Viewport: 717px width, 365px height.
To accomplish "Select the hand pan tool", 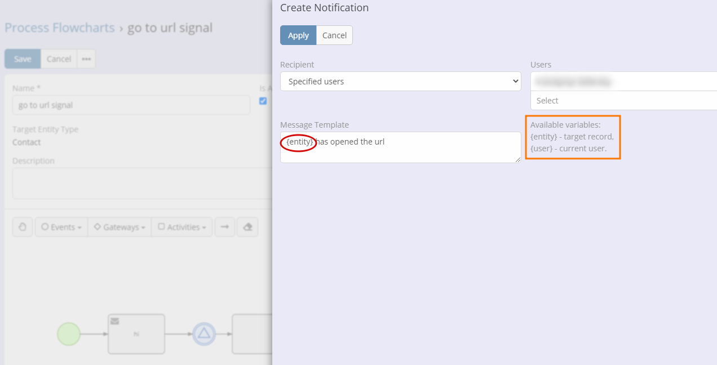I will point(23,227).
